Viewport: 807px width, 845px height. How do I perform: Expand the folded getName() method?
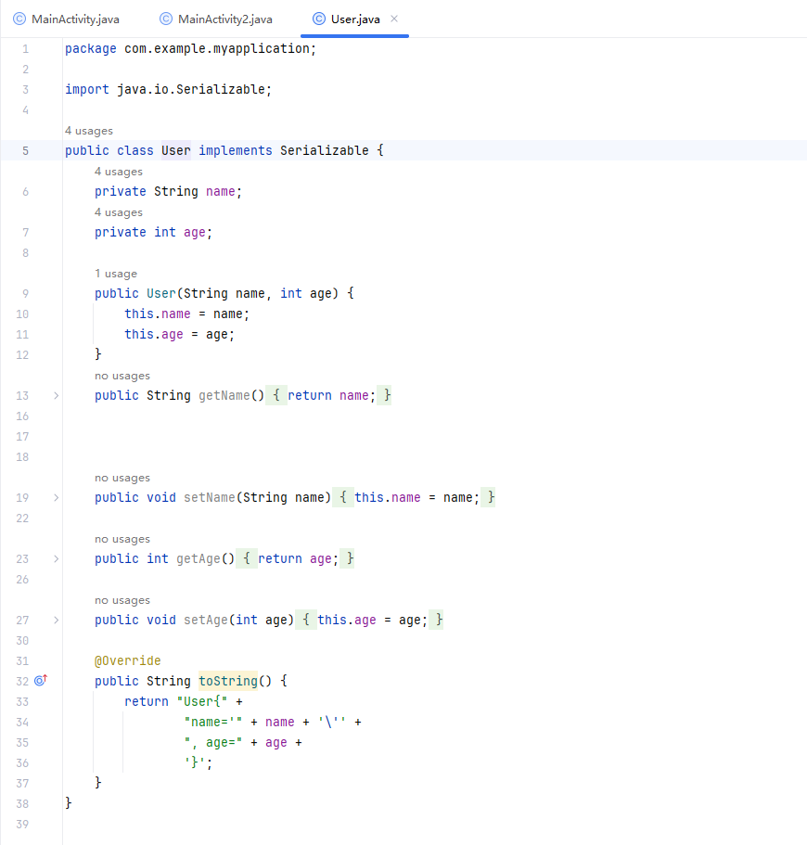point(56,395)
